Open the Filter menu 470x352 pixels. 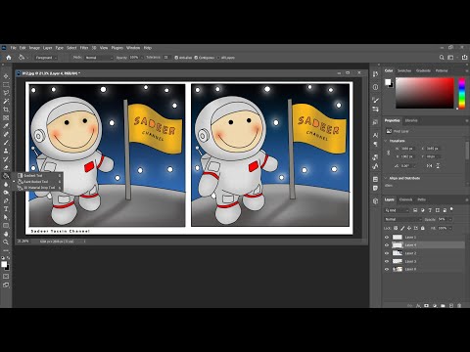pyautogui.click(x=84, y=48)
